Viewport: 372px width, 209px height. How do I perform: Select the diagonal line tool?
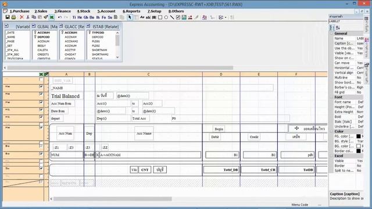(172, 17)
